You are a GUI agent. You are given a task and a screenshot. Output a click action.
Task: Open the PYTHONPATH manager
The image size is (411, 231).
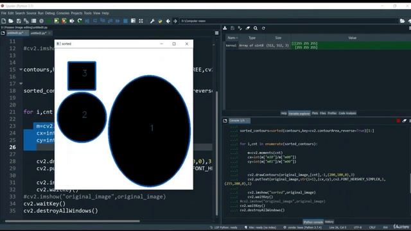click(x=160, y=21)
